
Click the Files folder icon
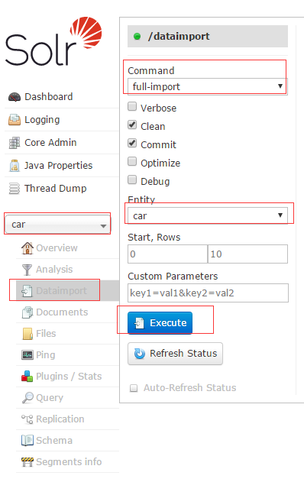(27, 334)
